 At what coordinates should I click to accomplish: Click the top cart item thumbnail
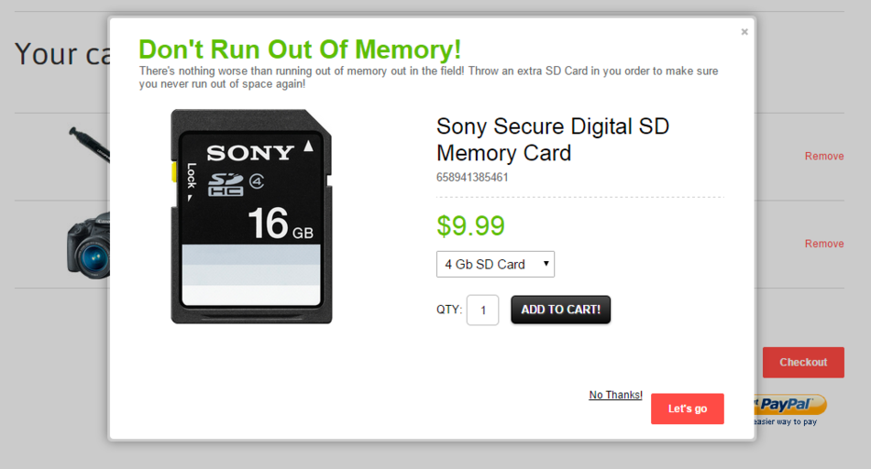coord(89,145)
